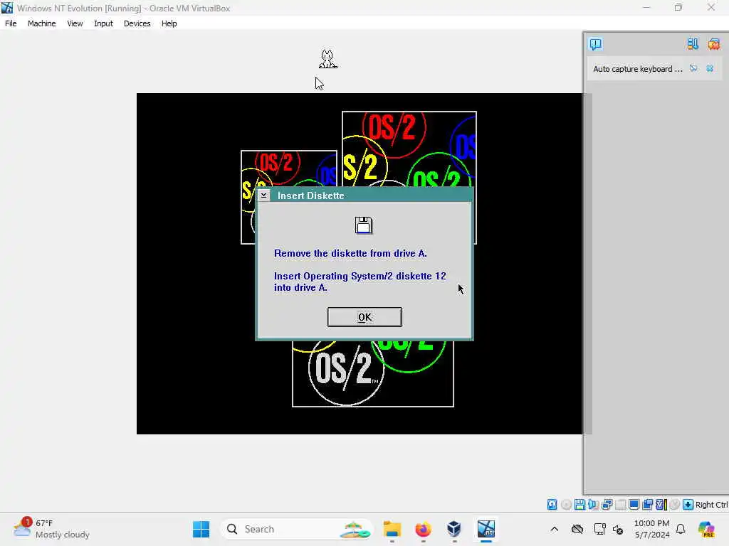Click 'Insert Operating System/2 diskette 12' text
The image size is (729, 546).
click(360, 277)
